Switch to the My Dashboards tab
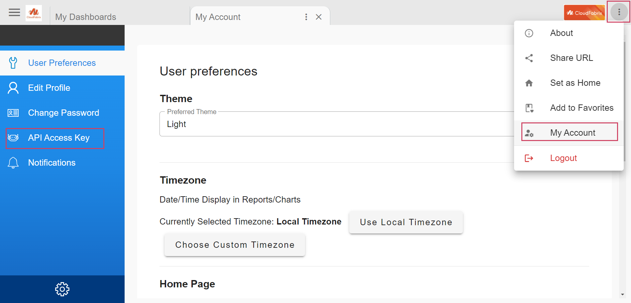631x303 pixels. click(86, 17)
